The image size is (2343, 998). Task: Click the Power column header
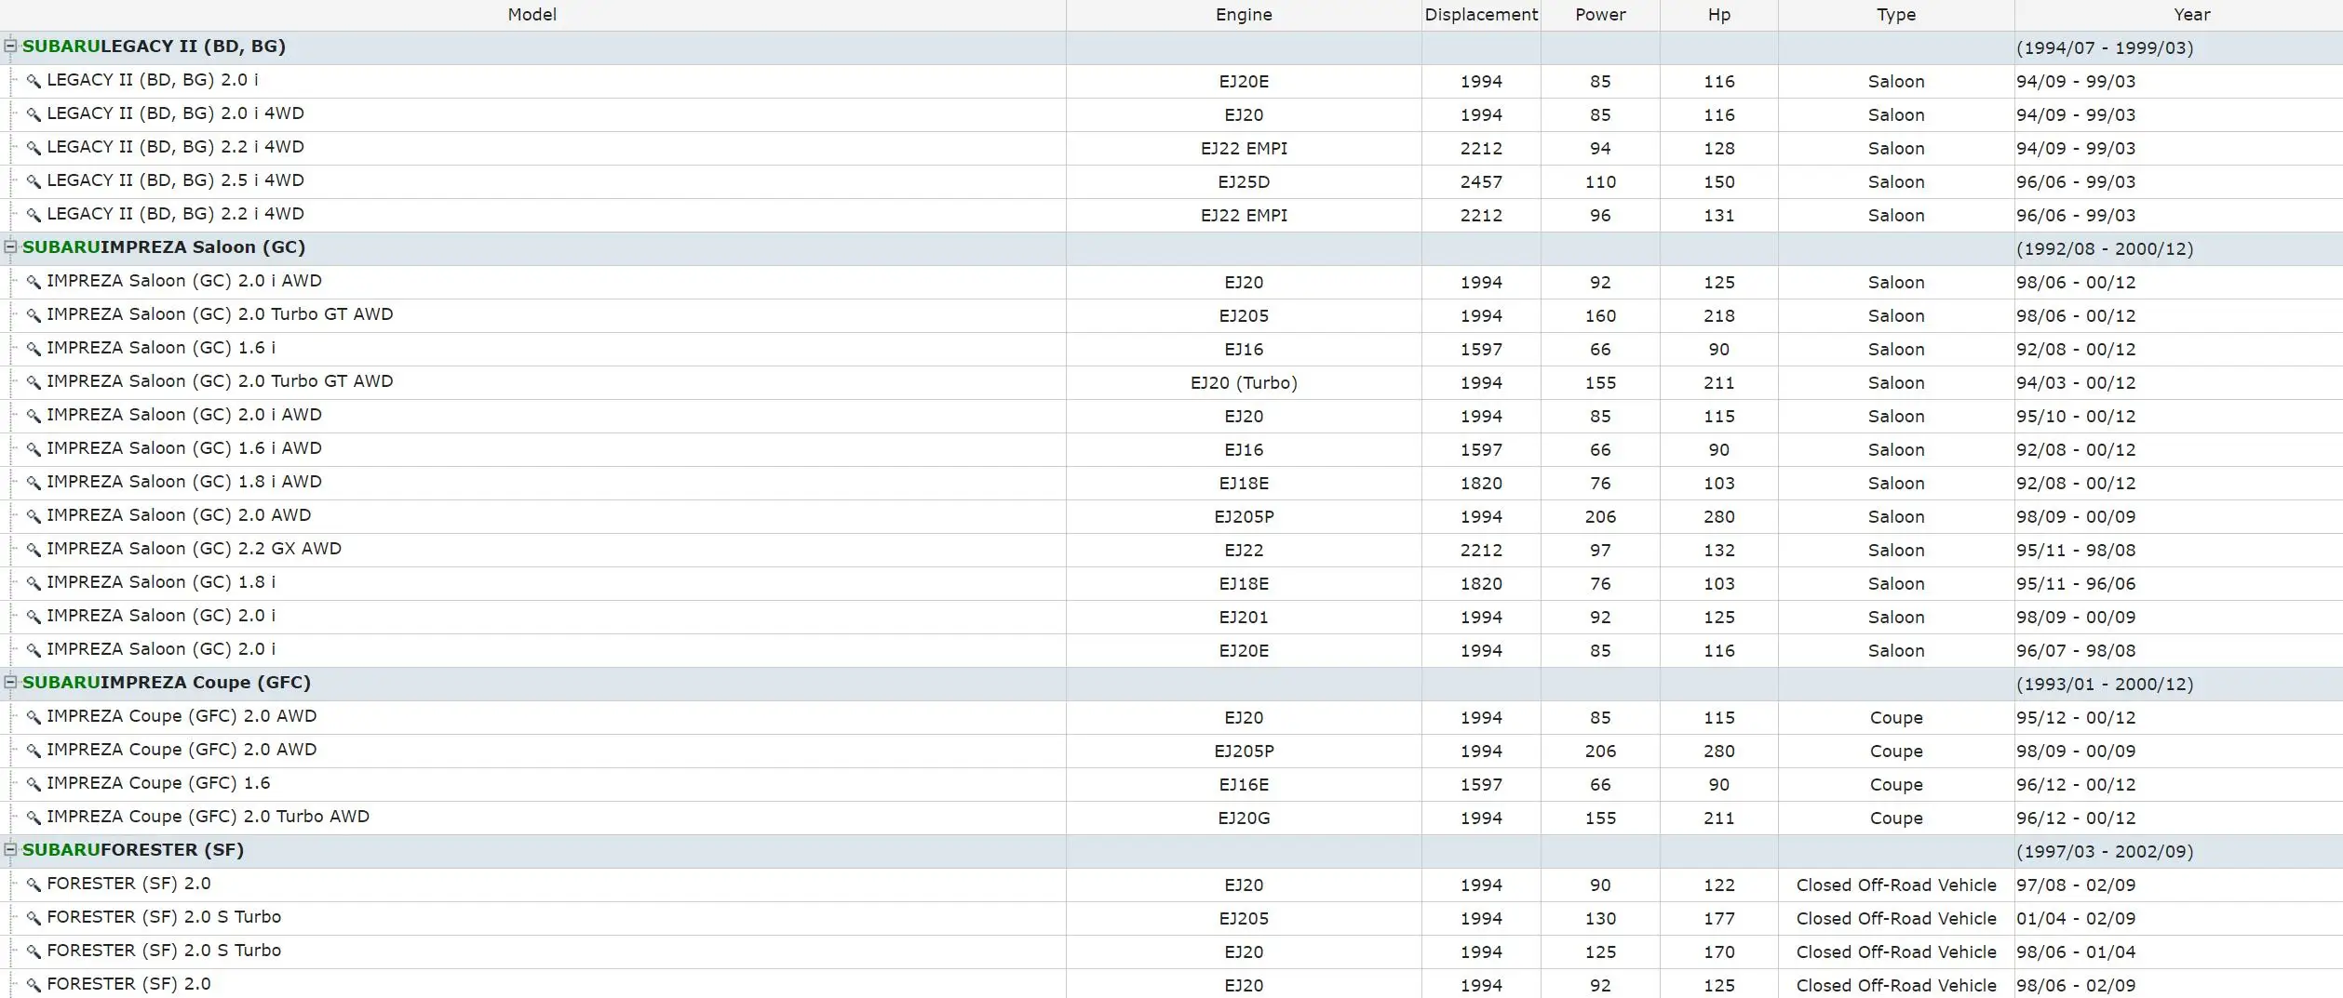click(x=1600, y=15)
